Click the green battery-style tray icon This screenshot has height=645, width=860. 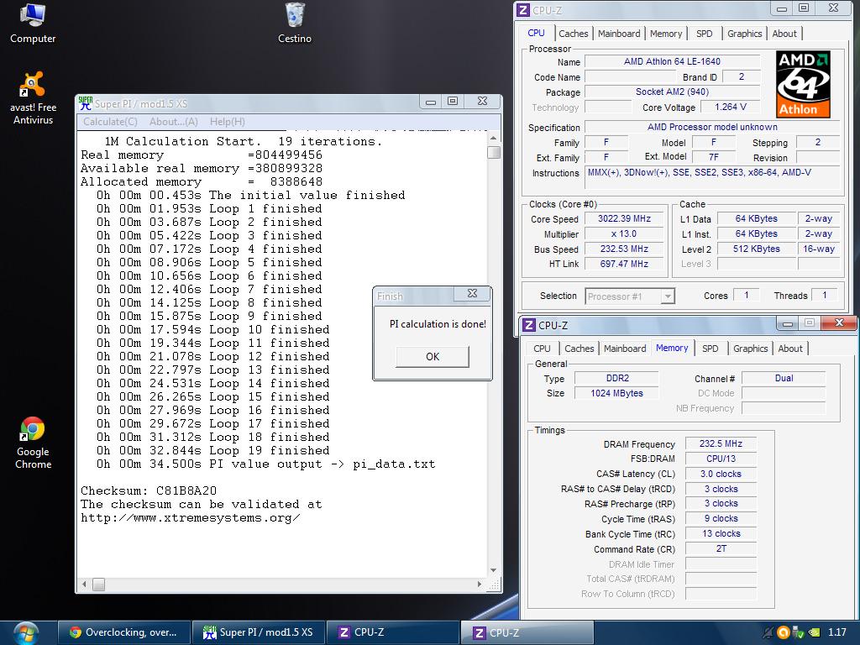click(815, 632)
